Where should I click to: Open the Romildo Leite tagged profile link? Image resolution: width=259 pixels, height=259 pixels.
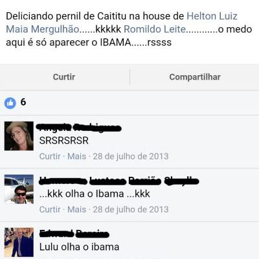tap(155, 29)
